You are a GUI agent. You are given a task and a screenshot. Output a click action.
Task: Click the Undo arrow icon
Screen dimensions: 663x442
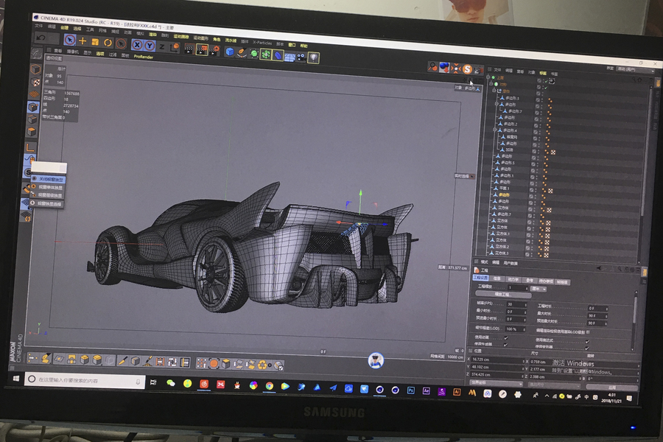pyautogui.click(x=41, y=38)
